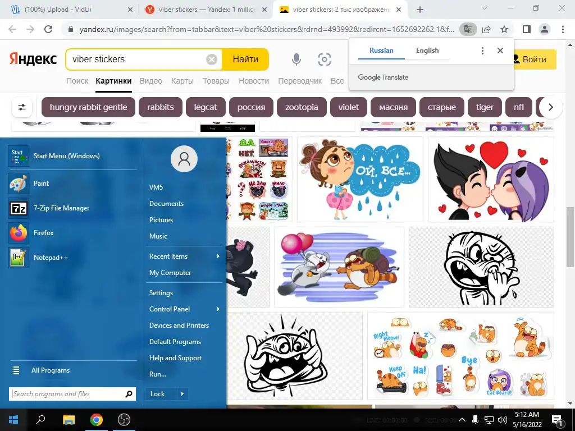
Task: Open Yandex search-by-image camera icon
Action: pyautogui.click(x=325, y=59)
